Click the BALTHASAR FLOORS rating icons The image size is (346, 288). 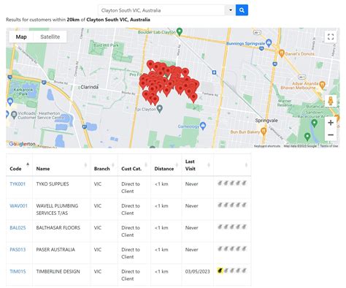pos(232,227)
